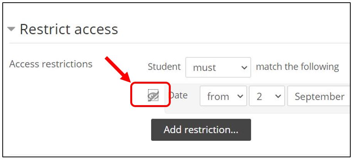Click the Restrict access section heading
Viewport: 353px width, 160px height.
[69, 29]
